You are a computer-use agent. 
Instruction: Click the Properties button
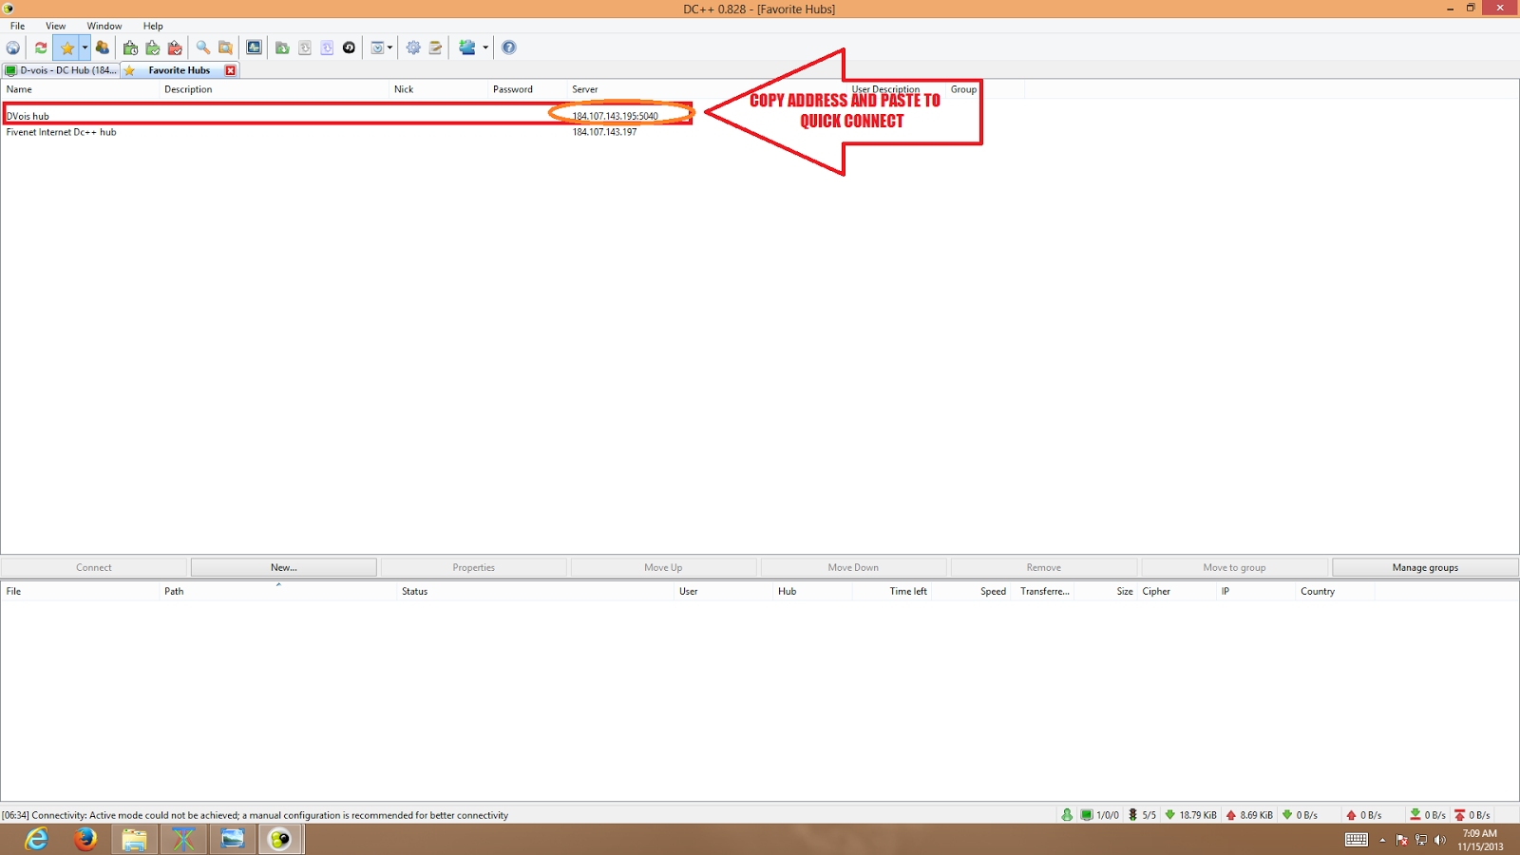pos(474,567)
